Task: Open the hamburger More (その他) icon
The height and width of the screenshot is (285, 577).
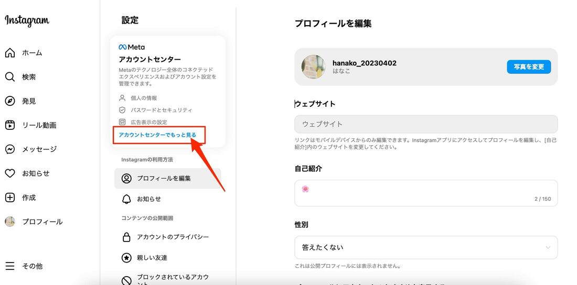Action: click(10, 266)
